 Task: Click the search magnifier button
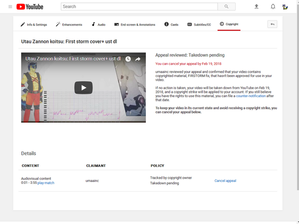tap(226, 7)
